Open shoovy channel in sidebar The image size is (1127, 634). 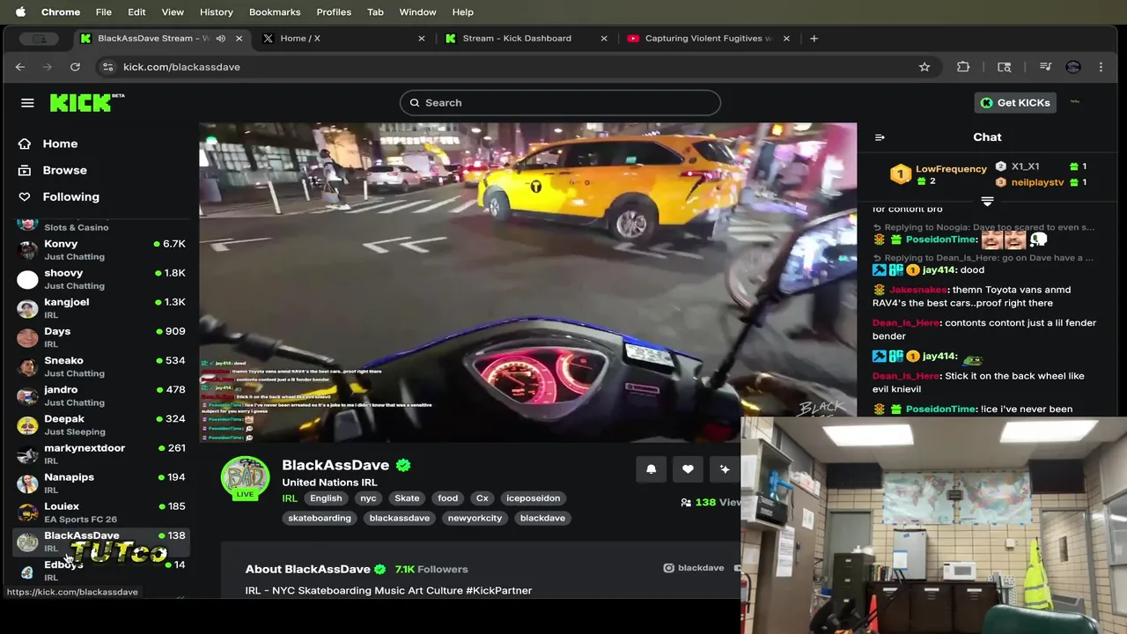tap(101, 279)
